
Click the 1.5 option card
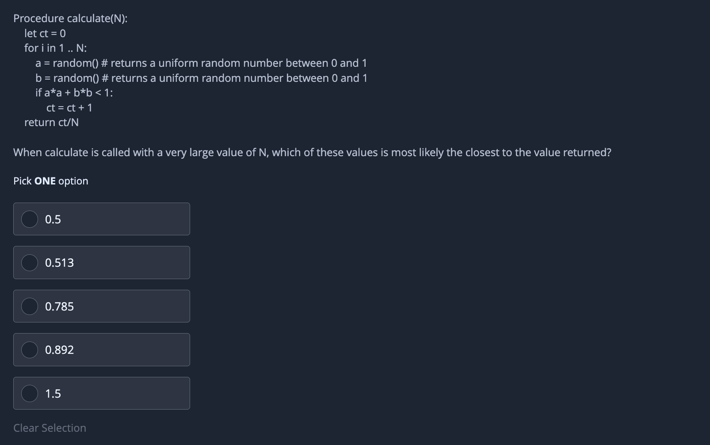coord(102,393)
